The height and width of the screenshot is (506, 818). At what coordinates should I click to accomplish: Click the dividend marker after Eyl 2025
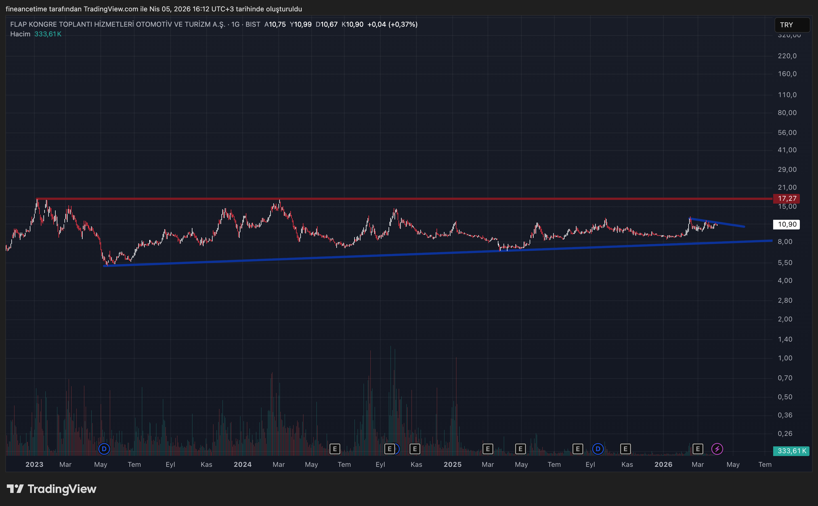[x=598, y=449]
